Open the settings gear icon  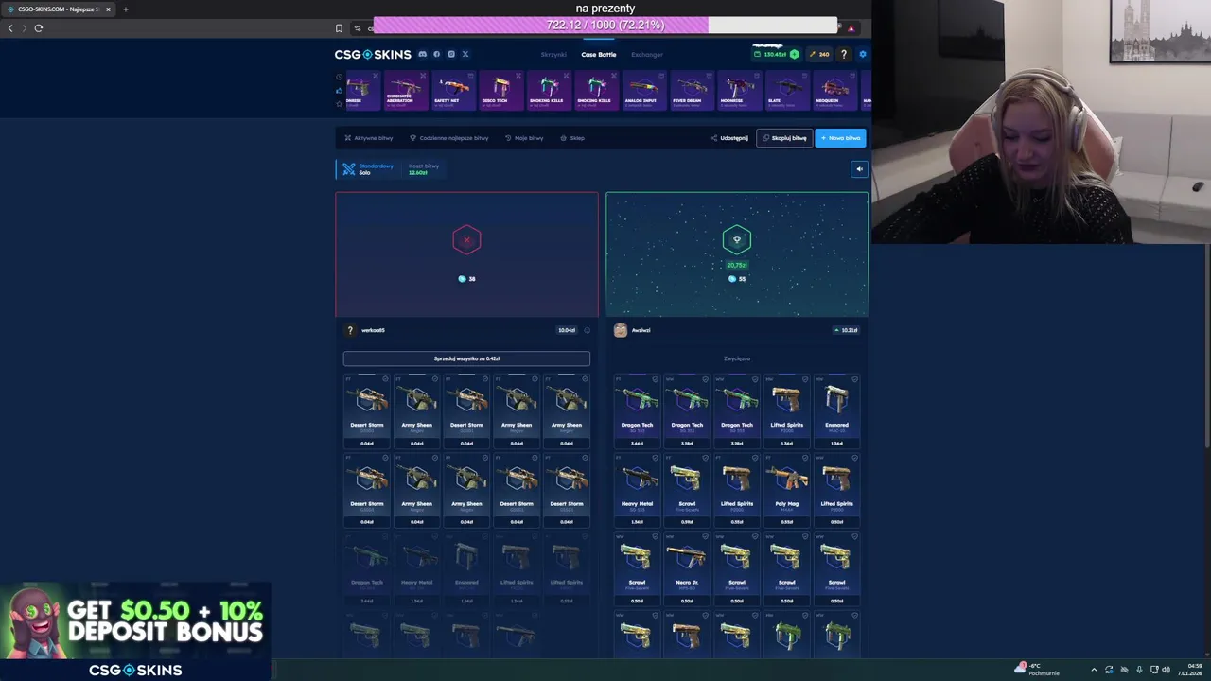pos(862,54)
